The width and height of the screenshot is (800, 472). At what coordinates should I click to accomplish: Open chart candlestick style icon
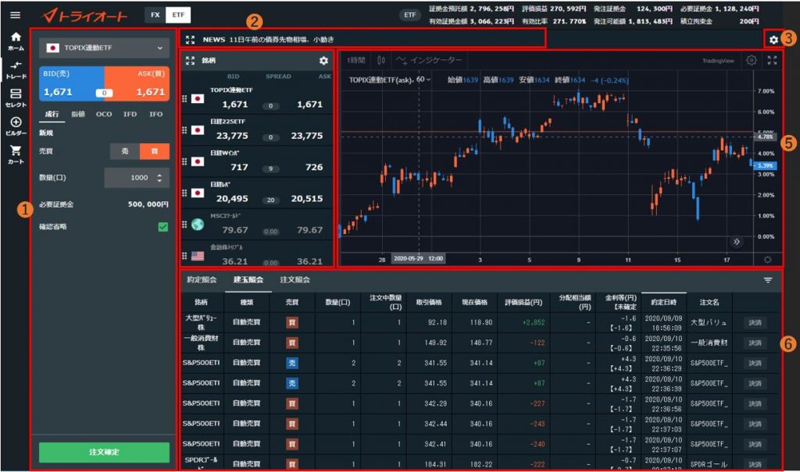(x=381, y=60)
